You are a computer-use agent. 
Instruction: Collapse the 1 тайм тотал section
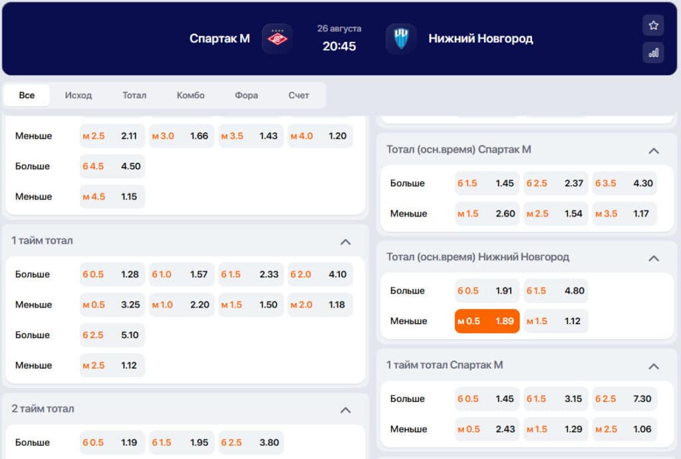pyautogui.click(x=345, y=242)
